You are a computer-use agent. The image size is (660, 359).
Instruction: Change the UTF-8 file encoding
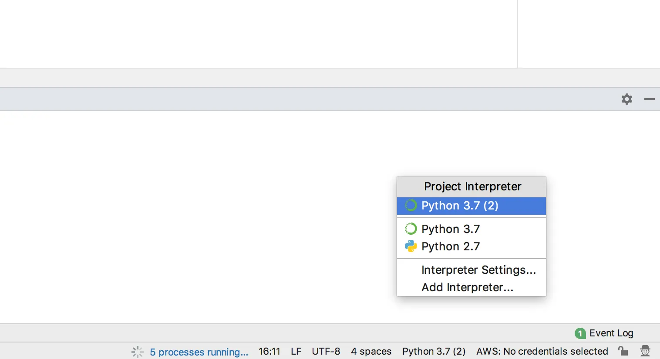[326, 351]
